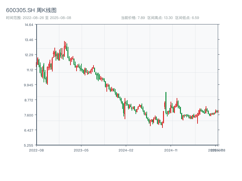
Task: Click the 2022-08 x-axis date label
Action: [x=36, y=150]
